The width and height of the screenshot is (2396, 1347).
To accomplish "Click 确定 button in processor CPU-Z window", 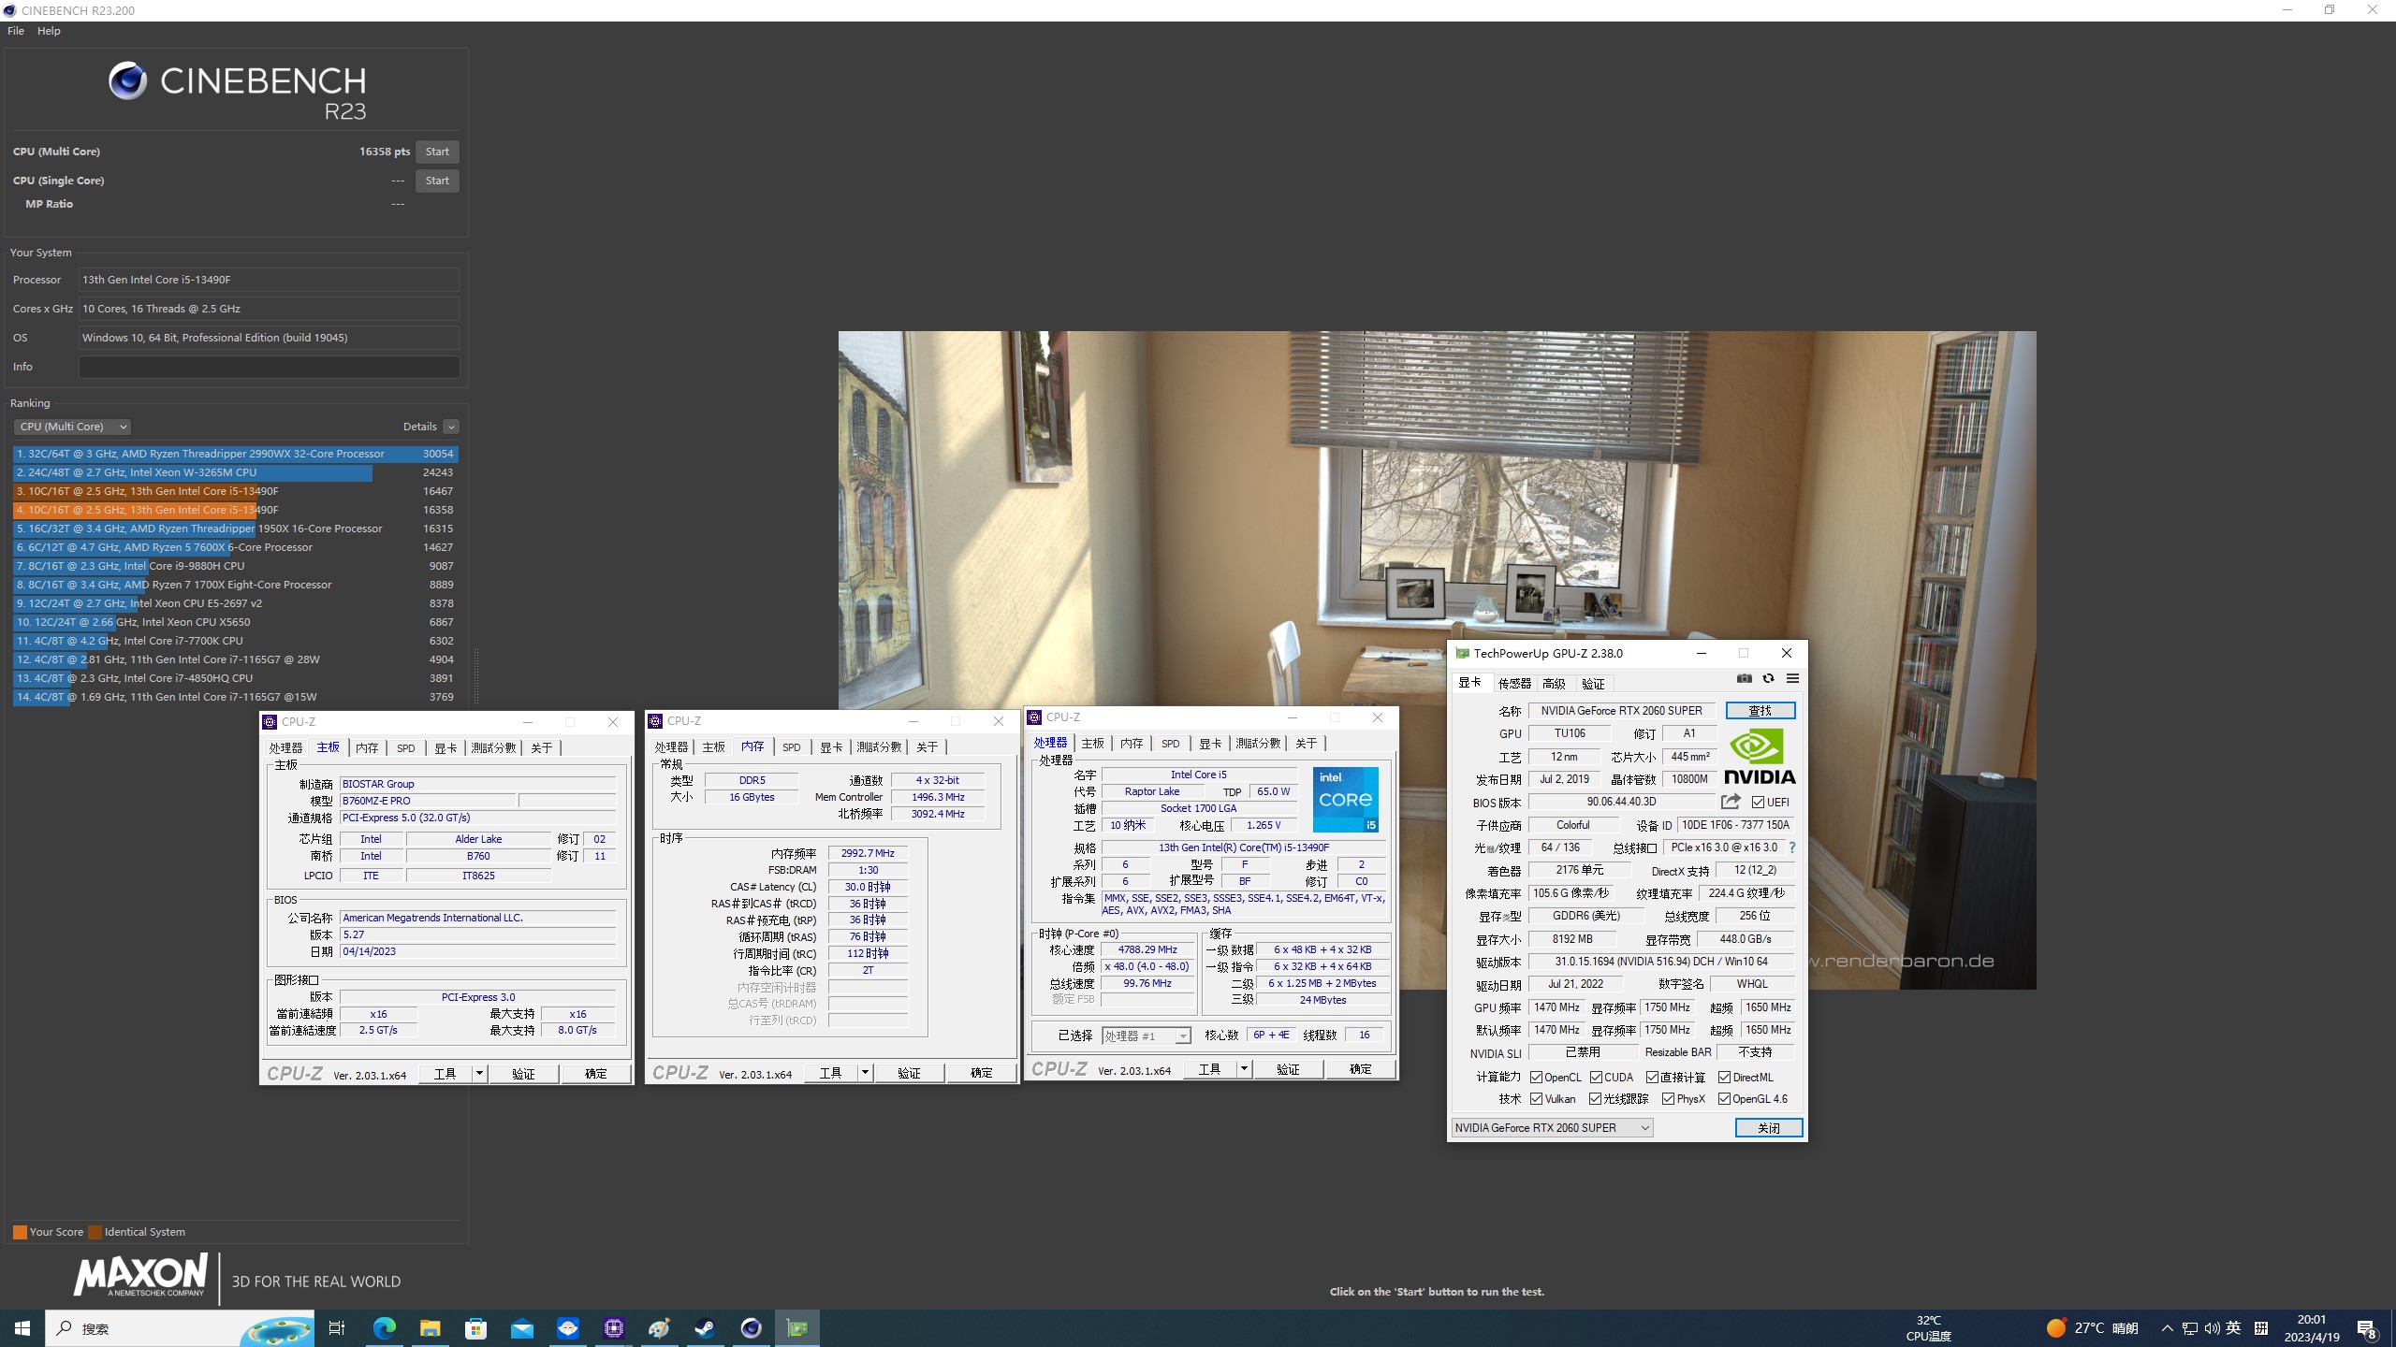I will tap(1360, 1068).
